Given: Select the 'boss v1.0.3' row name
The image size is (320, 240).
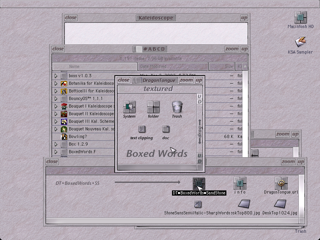Looking at the screenshot, I should click(80, 76).
